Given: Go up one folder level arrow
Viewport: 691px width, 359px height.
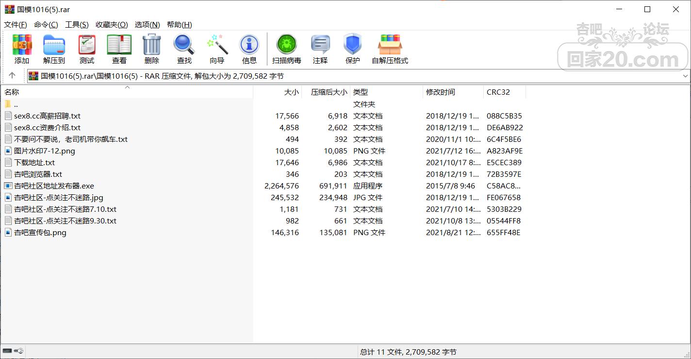Looking at the screenshot, I should click(12, 76).
